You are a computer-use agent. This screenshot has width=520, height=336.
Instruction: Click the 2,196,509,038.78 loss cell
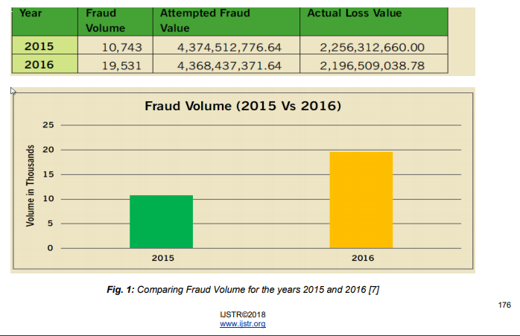point(374,64)
